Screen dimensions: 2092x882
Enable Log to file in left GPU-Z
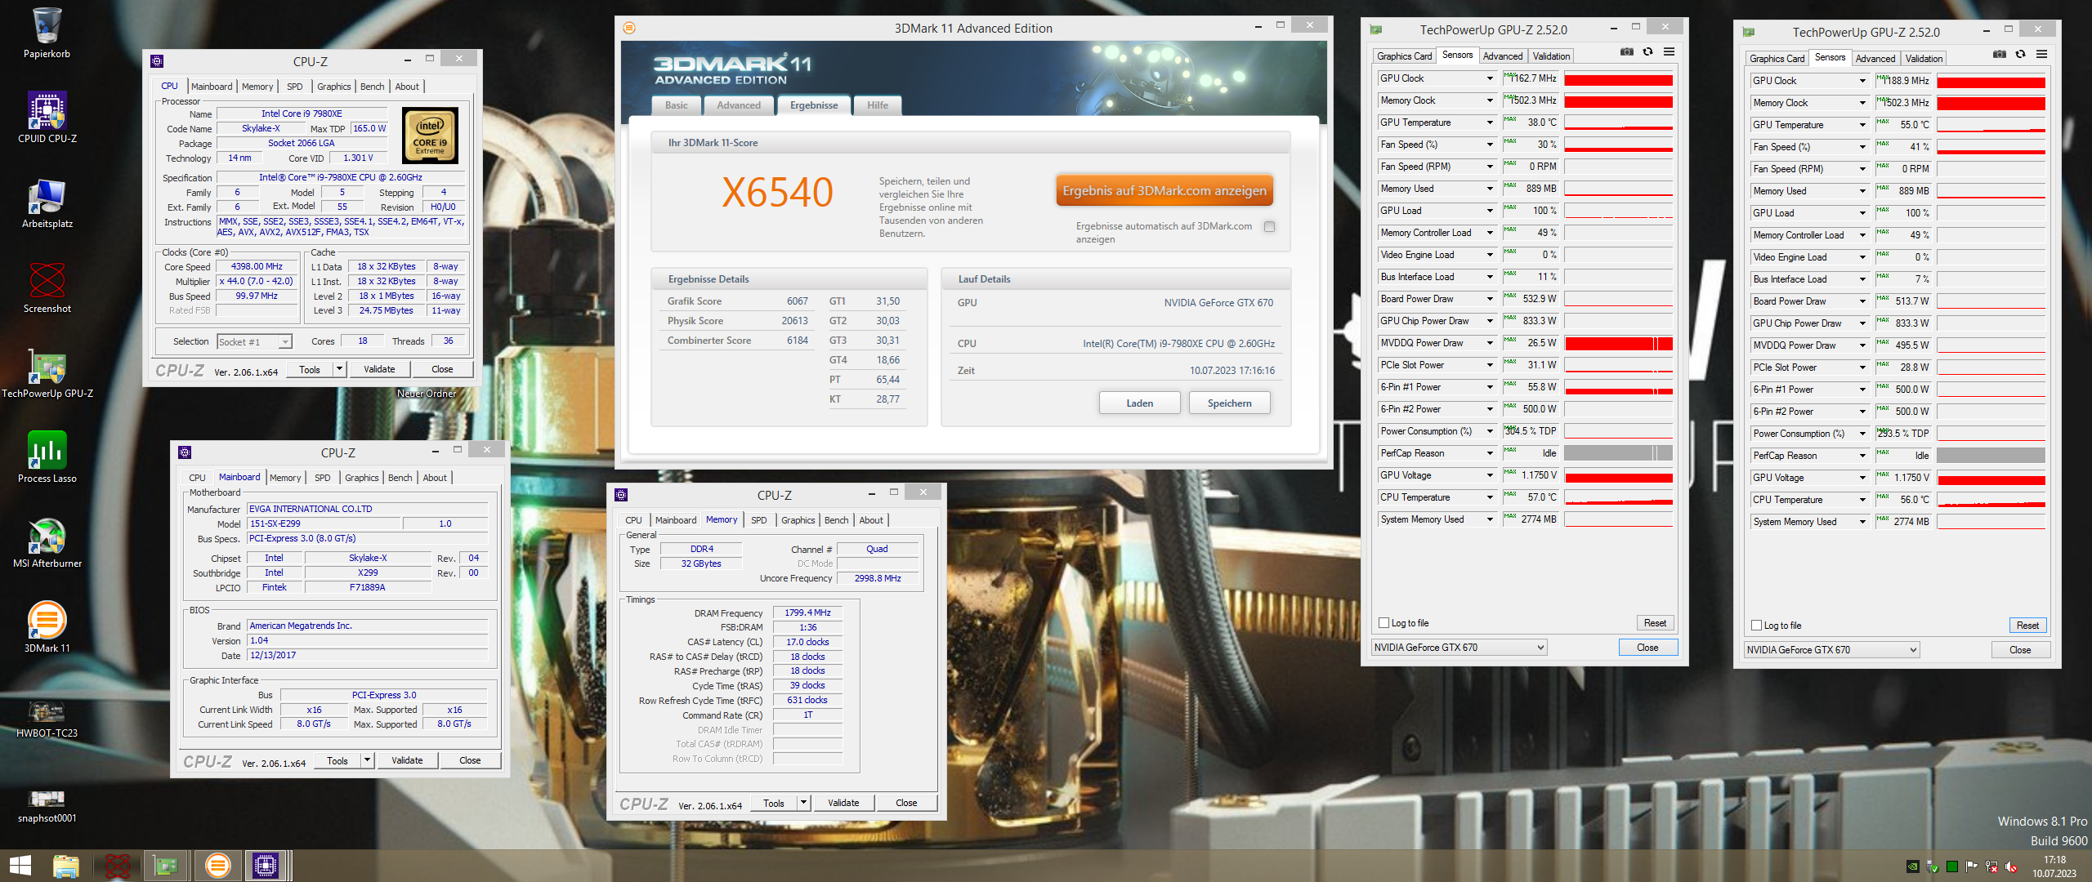coord(1384,623)
